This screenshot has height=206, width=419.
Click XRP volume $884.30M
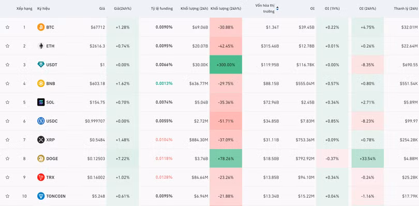click(199, 140)
